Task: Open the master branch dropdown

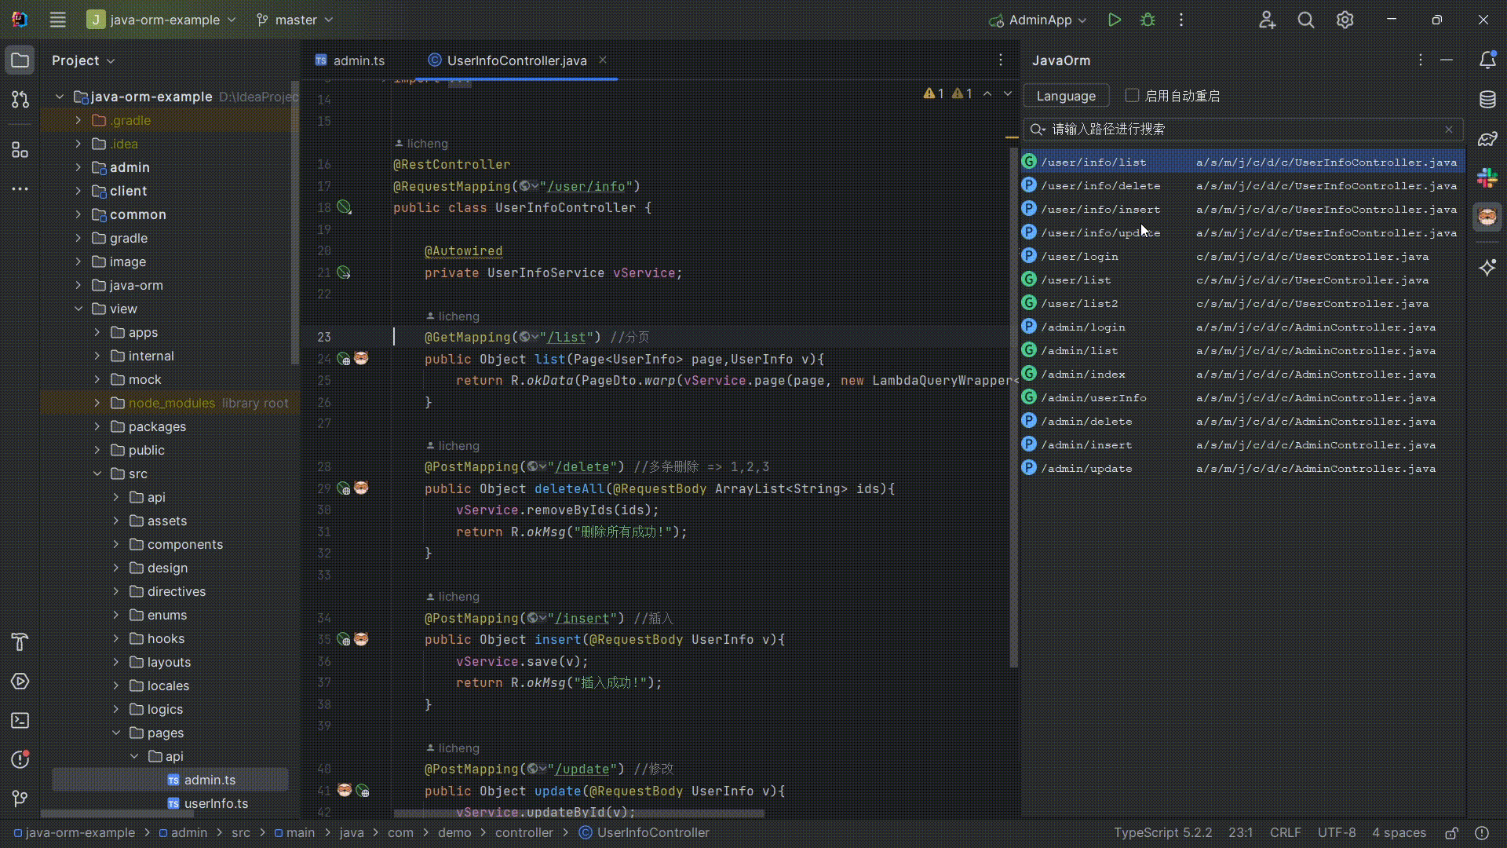Action: 294,20
